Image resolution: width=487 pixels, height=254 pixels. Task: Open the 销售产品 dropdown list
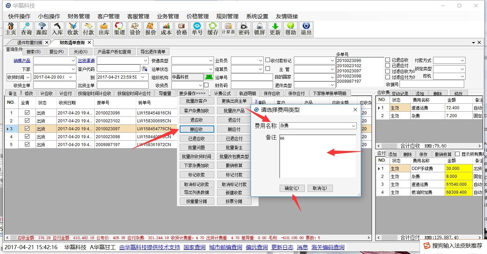pos(73,61)
